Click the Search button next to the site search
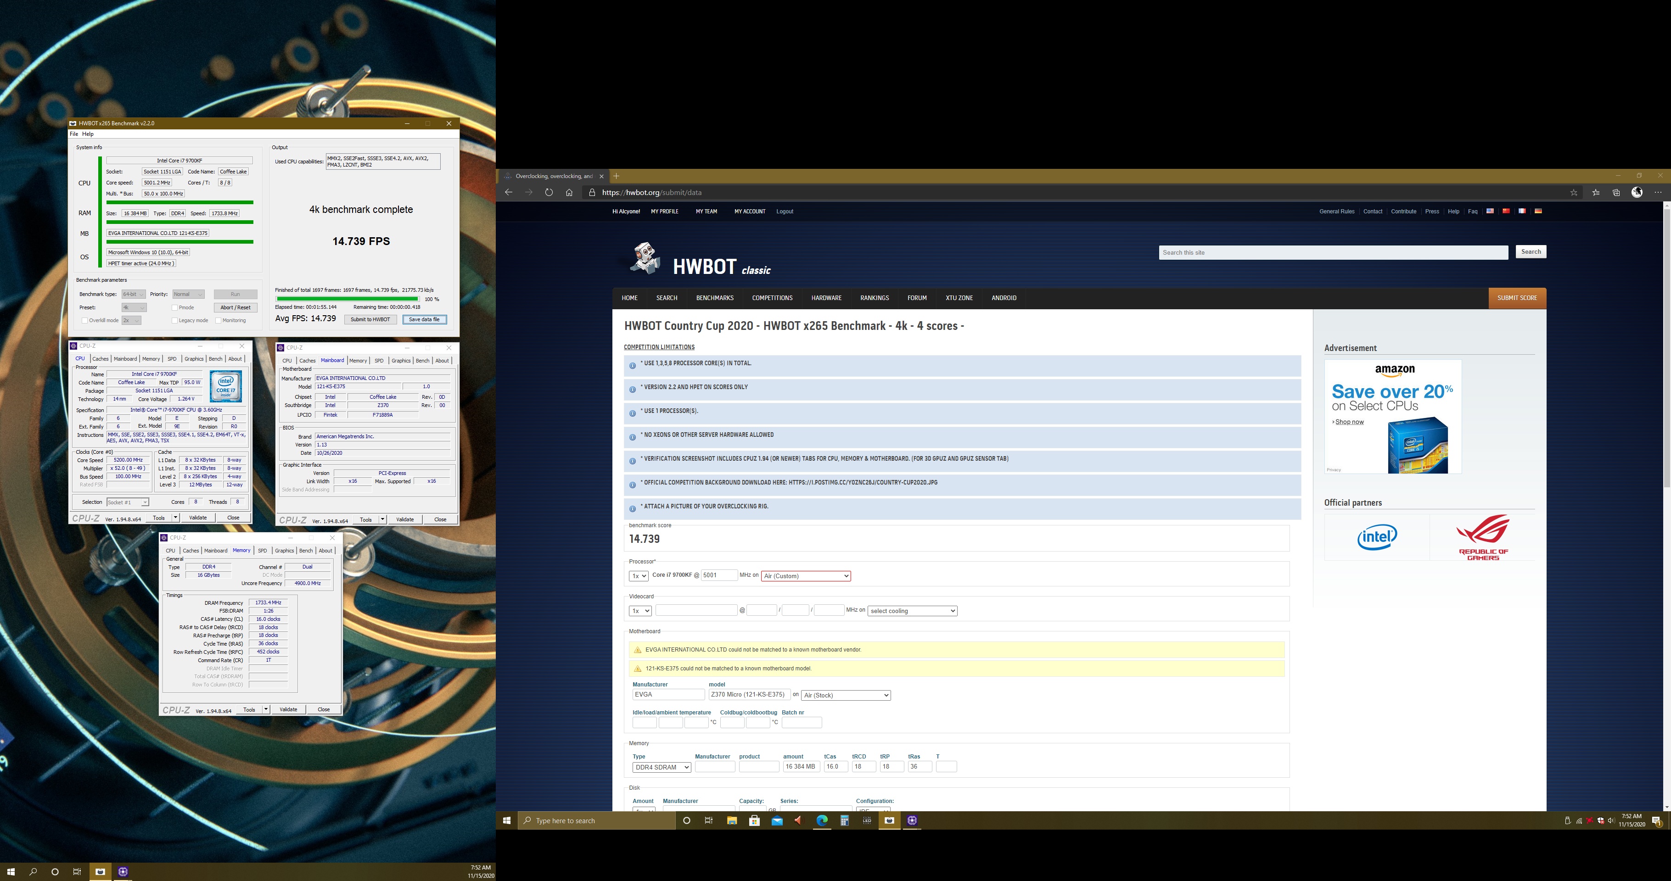The height and width of the screenshot is (881, 1671). click(1530, 251)
